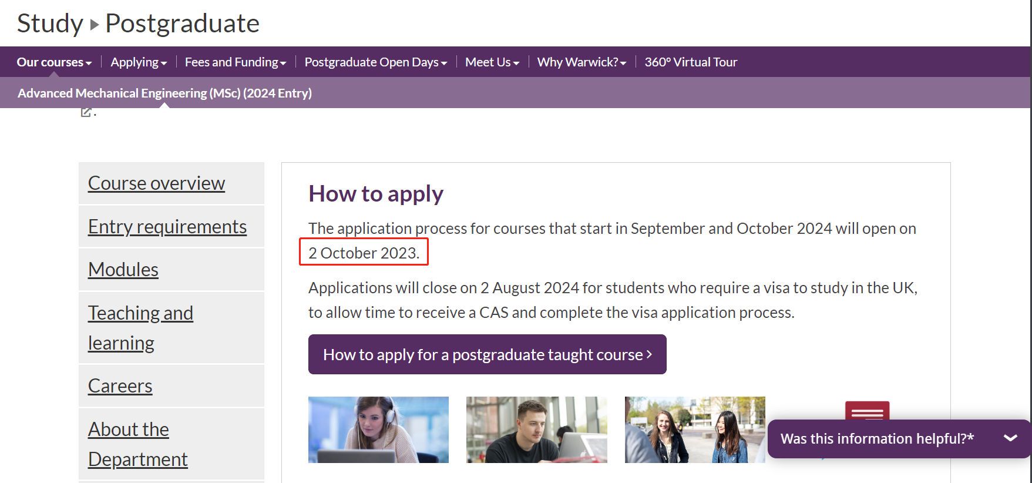Select the Modules sidebar link
This screenshot has height=483, width=1032.
coord(123,270)
